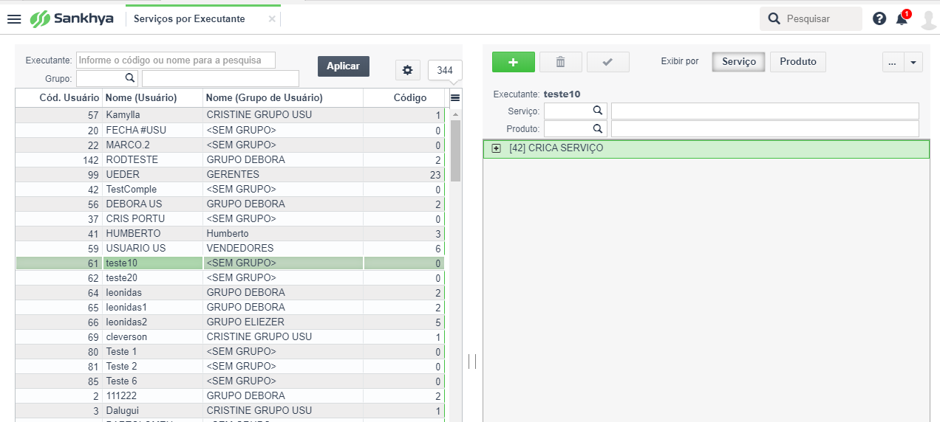Screen dimensions: 940x422
Task: Click the Grupo description field
Action: 220,78
